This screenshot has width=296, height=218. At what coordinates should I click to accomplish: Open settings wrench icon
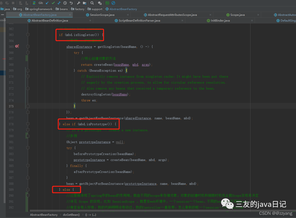pos(79,3)
